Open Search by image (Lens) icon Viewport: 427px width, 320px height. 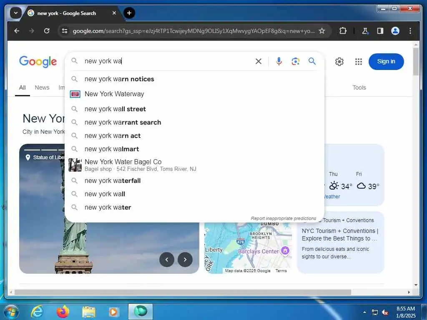(296, 61)
